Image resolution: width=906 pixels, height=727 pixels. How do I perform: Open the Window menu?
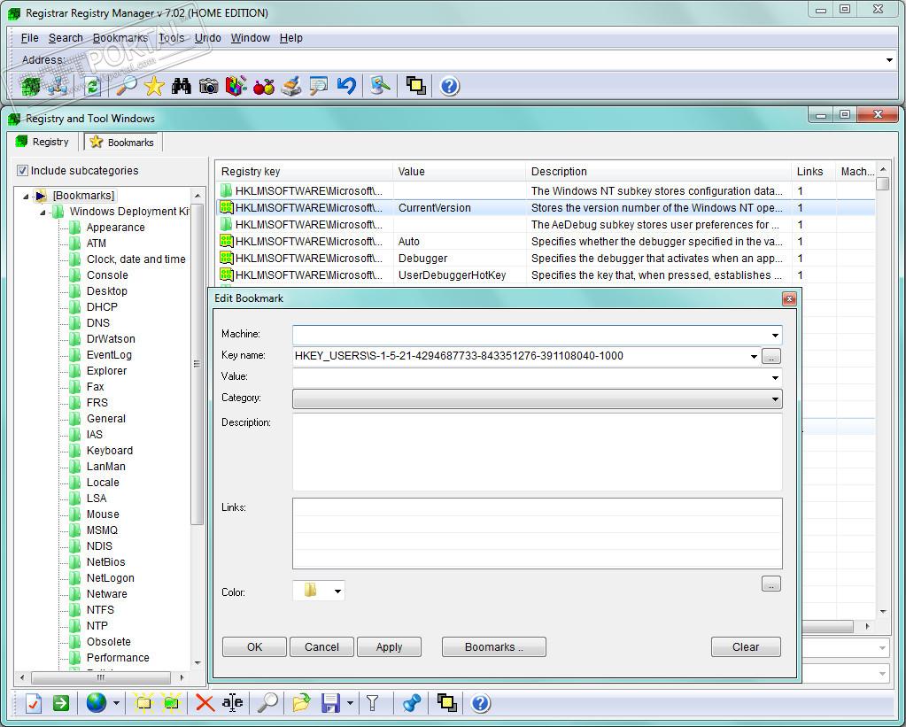tap(250, 37)
